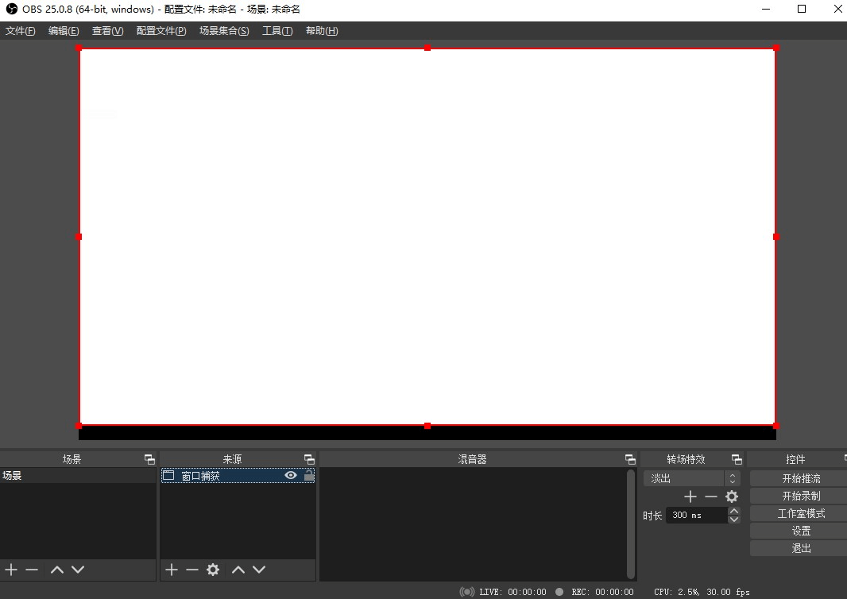Undock the 转场特效 panel with its float icon
The width and height of the screenshot is (847, 599).
pyautogui.click(x=737, y=459)
